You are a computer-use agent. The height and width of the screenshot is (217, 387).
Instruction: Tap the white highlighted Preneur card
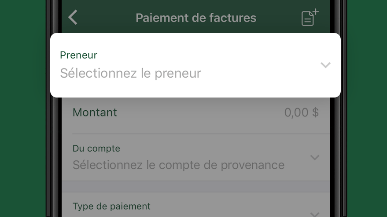tap(195, 65)
